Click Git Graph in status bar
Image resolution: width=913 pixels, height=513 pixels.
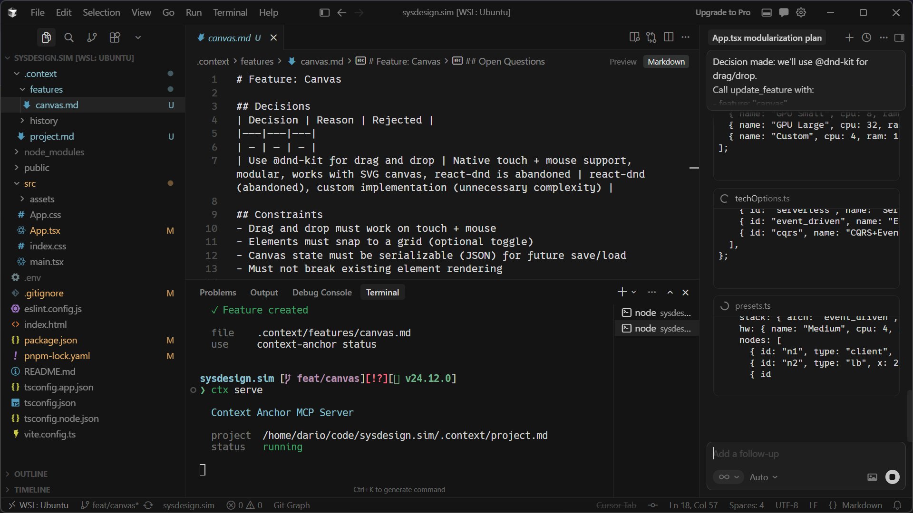(291, 505)
